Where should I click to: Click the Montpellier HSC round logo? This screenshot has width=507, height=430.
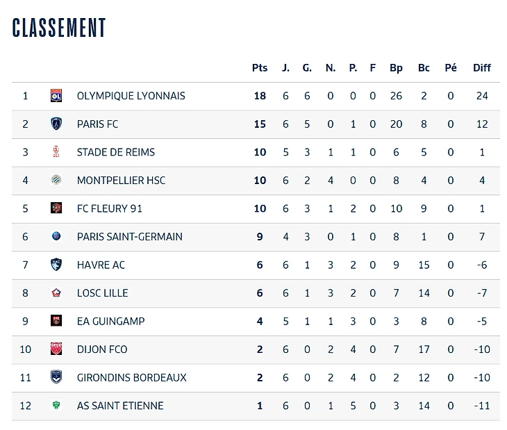(x=56, y=180)
